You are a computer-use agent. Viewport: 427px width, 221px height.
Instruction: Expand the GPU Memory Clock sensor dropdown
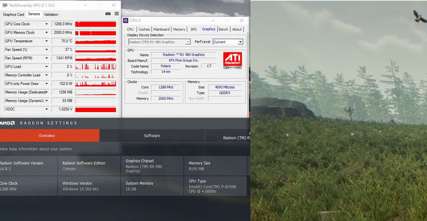point(46,33)
